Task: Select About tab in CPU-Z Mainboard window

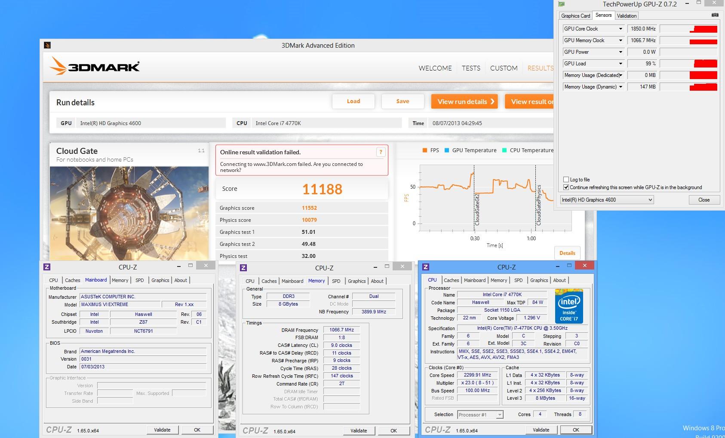Action: coord(181,280)
